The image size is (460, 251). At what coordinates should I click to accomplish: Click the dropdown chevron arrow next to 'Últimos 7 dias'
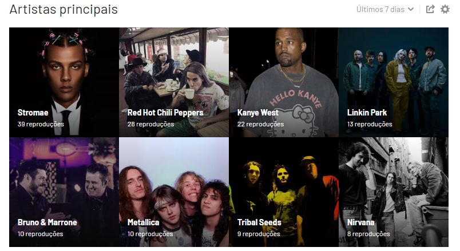coord(411,9)
